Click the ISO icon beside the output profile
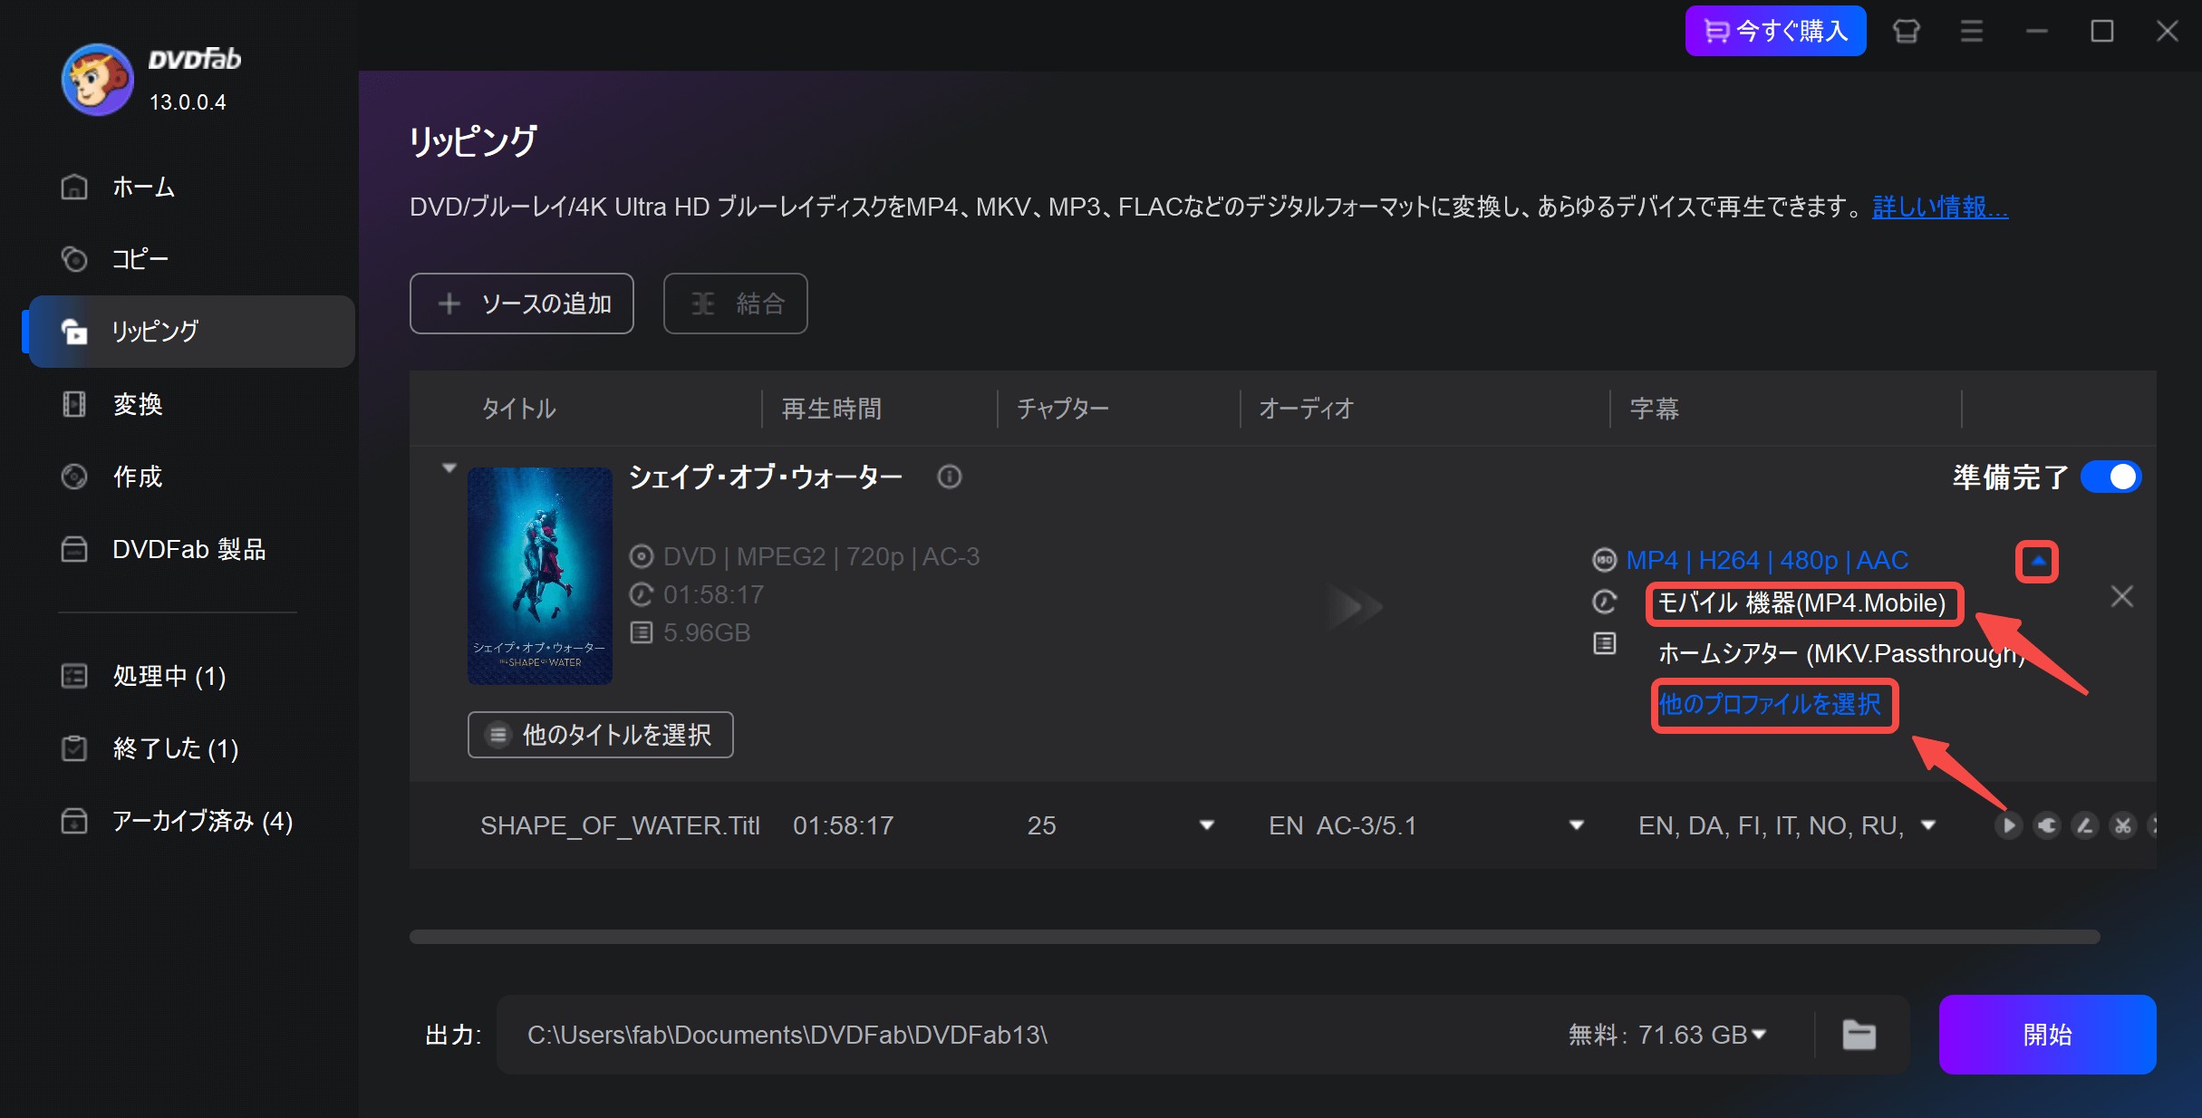Viewport: 2202px width, 1118px height. 1605,561
